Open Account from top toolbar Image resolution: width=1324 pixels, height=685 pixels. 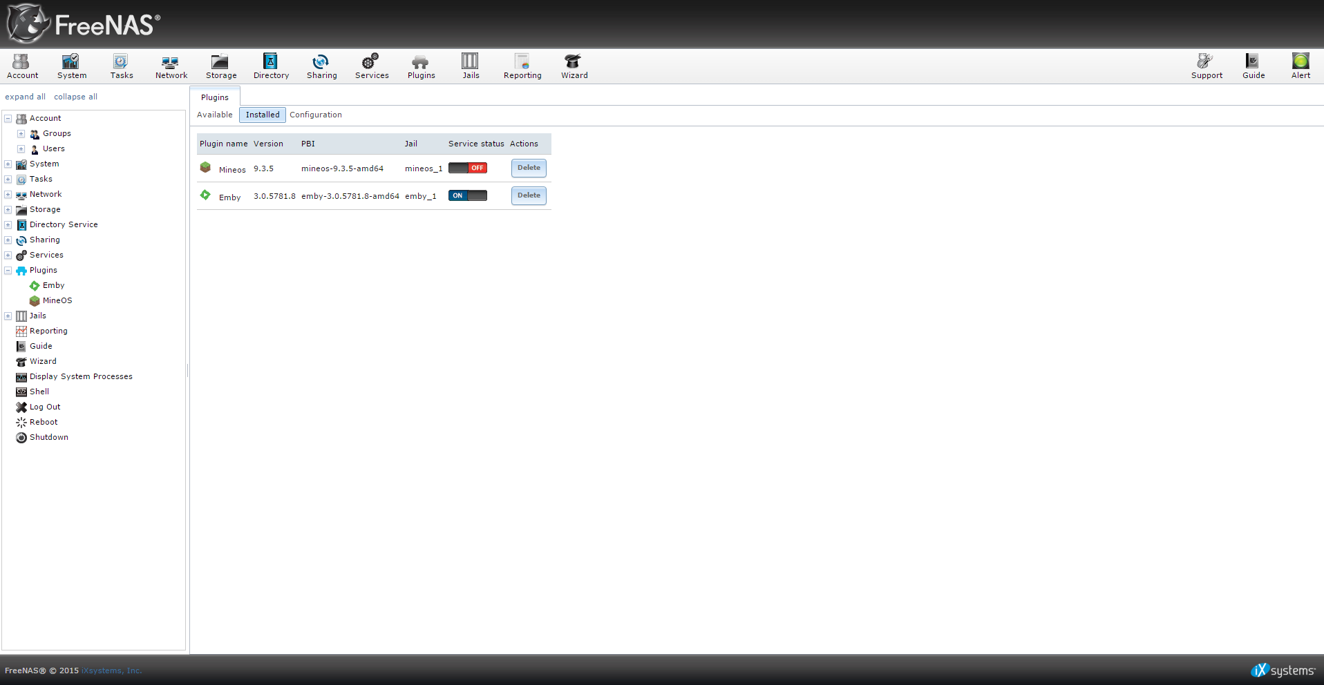coord(22,66)
